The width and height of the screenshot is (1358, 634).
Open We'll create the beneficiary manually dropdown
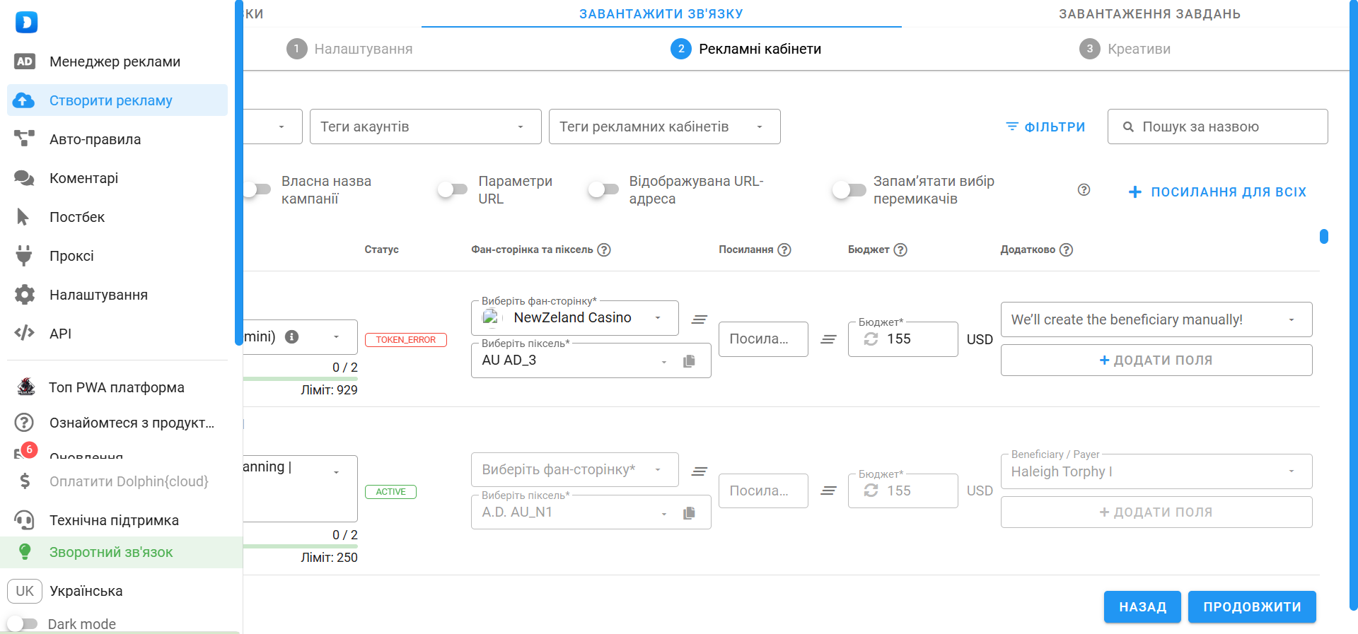pyautogui.click(x=1156, y=319)
